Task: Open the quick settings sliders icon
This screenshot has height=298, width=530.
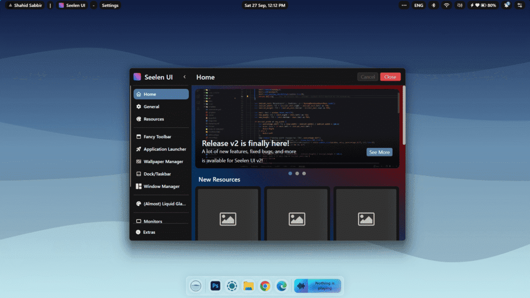Action: click(x=520, y=5)
